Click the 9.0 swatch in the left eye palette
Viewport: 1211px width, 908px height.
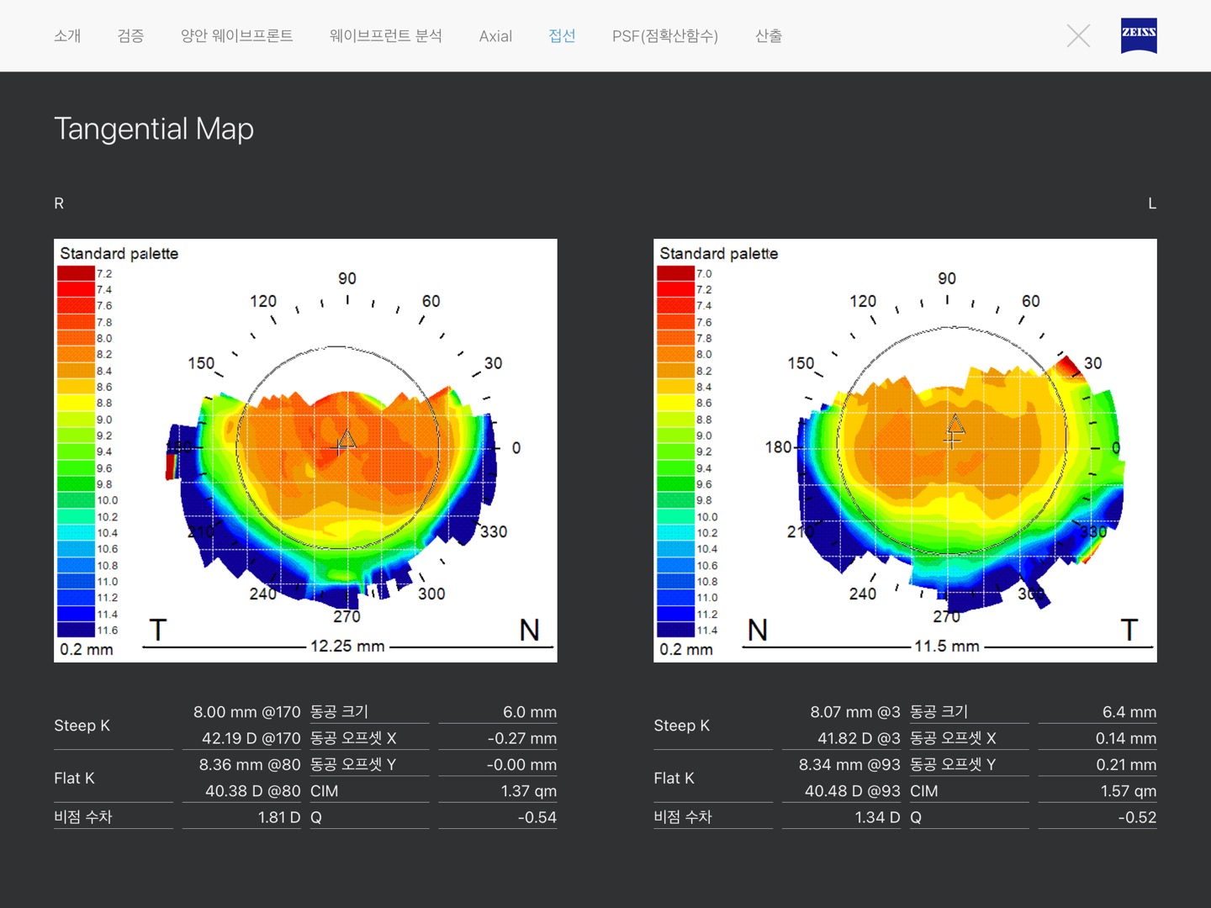click(x=675, y=436)
